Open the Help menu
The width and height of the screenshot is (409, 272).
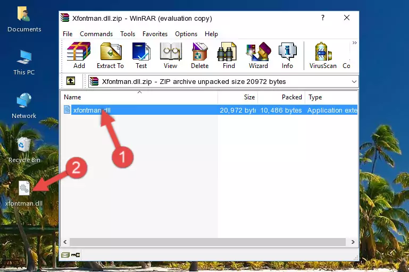[x=211, y=34]
